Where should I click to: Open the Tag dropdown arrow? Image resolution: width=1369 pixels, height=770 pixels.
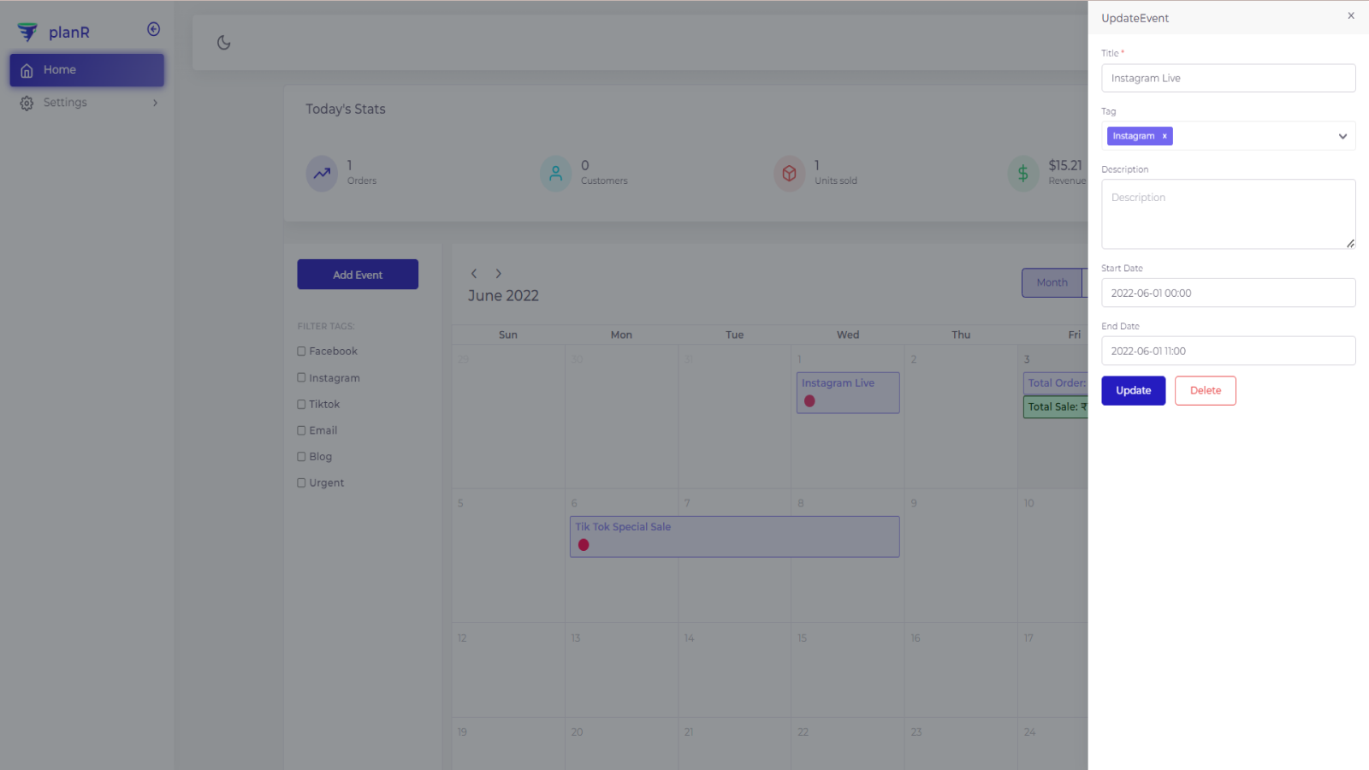click(1342, 136)
